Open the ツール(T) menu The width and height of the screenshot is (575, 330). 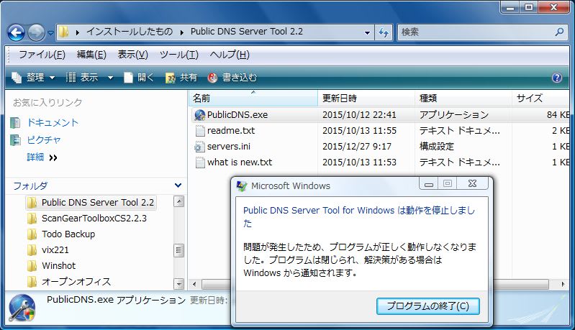(179, 55)
